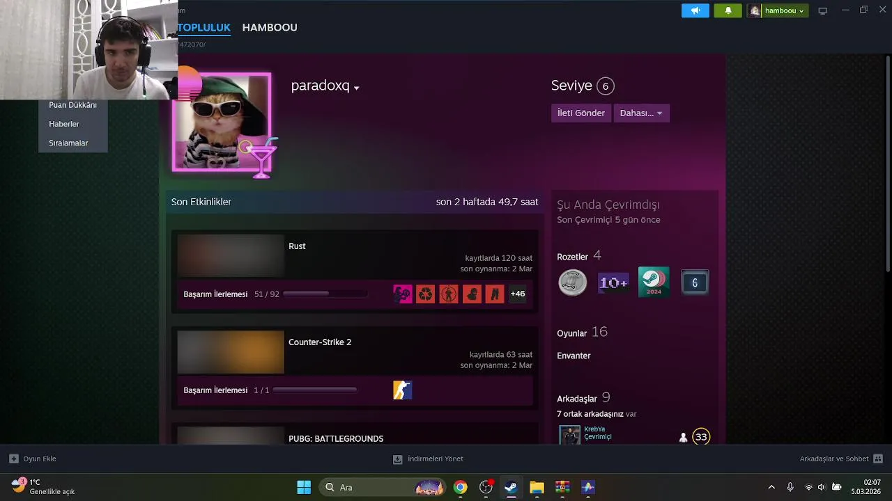
Task: Click the silver coin community badge
Action: [x=572, y=283]
